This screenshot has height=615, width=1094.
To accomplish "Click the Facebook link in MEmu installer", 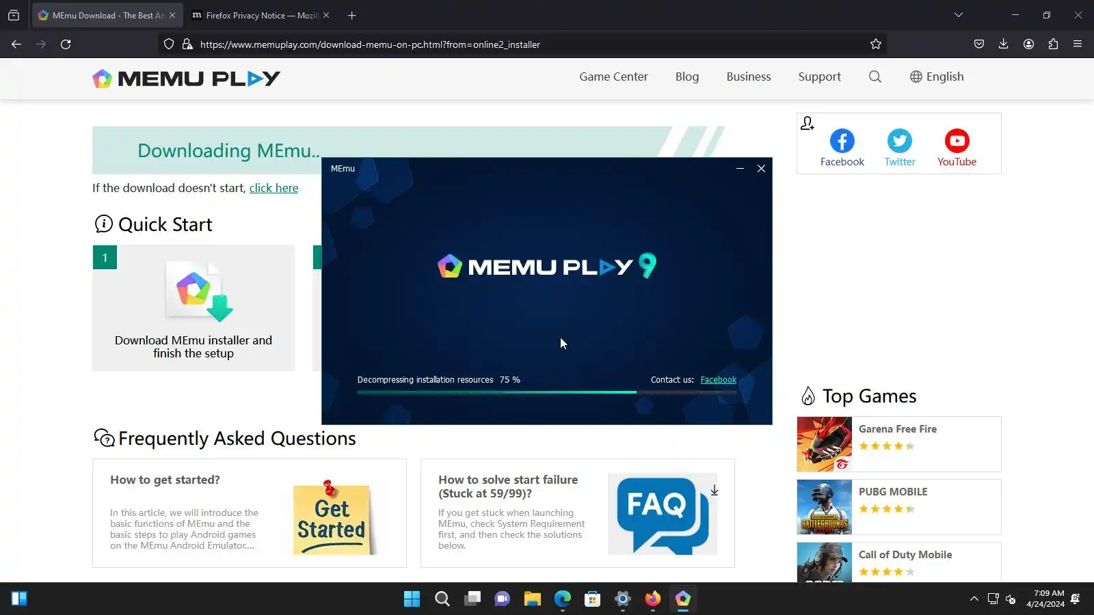I will coord(718,380).
